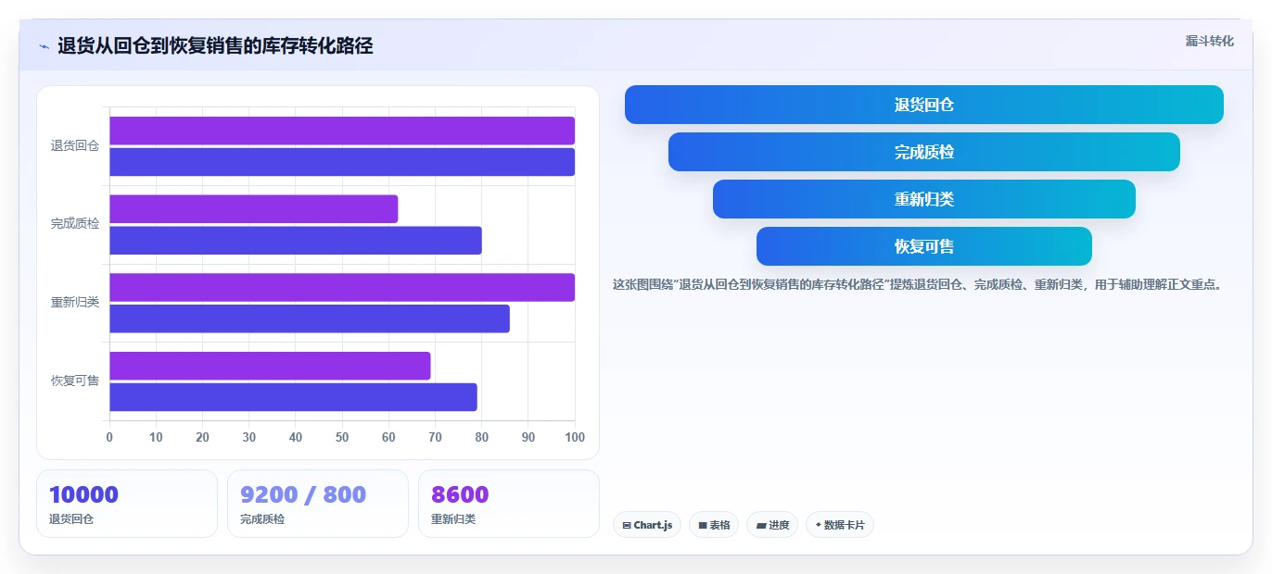Open the 9200 / 800 完成质检 stat card
The width and height of the screenshot is (1272, 574).
(x=318, y=504)
